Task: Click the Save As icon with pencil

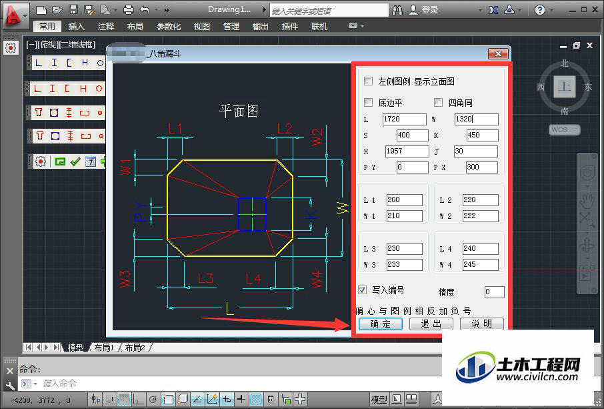Action: point(89,9)
